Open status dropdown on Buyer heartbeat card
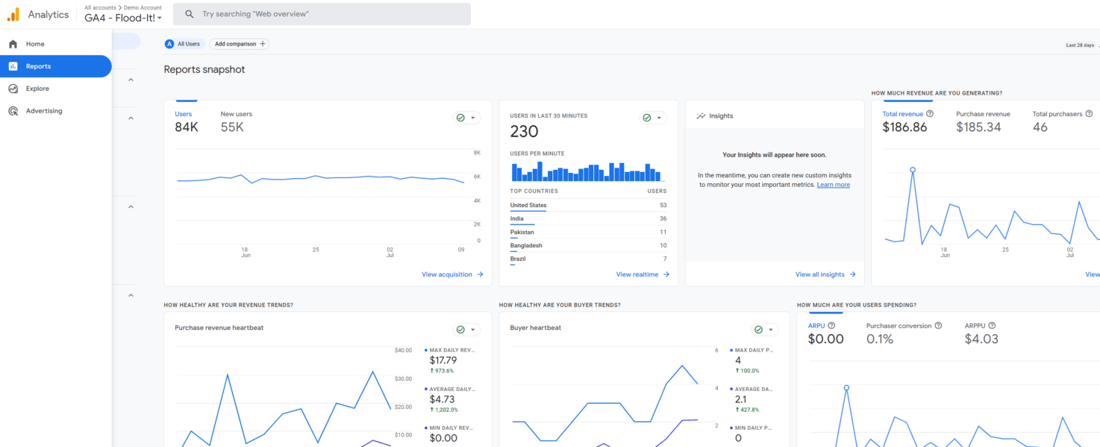Screen dimensions: 1100x447 (764, 329)
